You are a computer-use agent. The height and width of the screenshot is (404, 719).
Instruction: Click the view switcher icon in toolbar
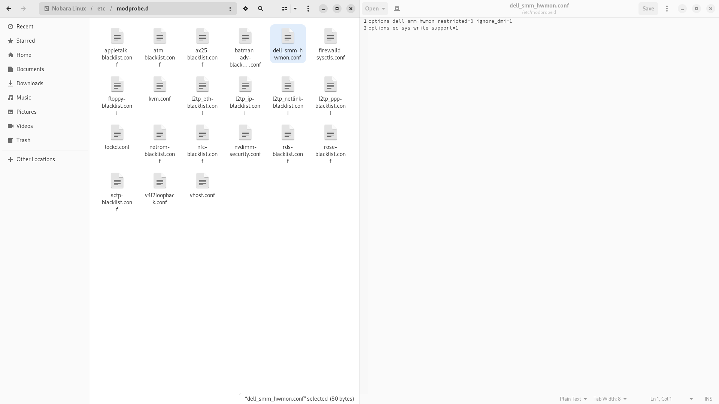pos(285,8)
